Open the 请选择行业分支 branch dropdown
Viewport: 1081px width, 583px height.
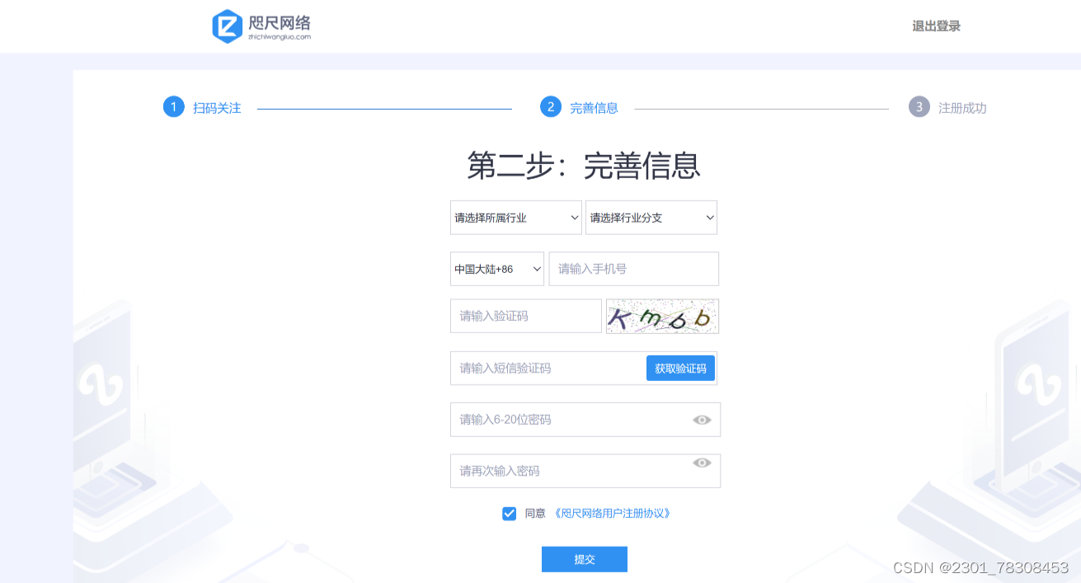(651, 218)
